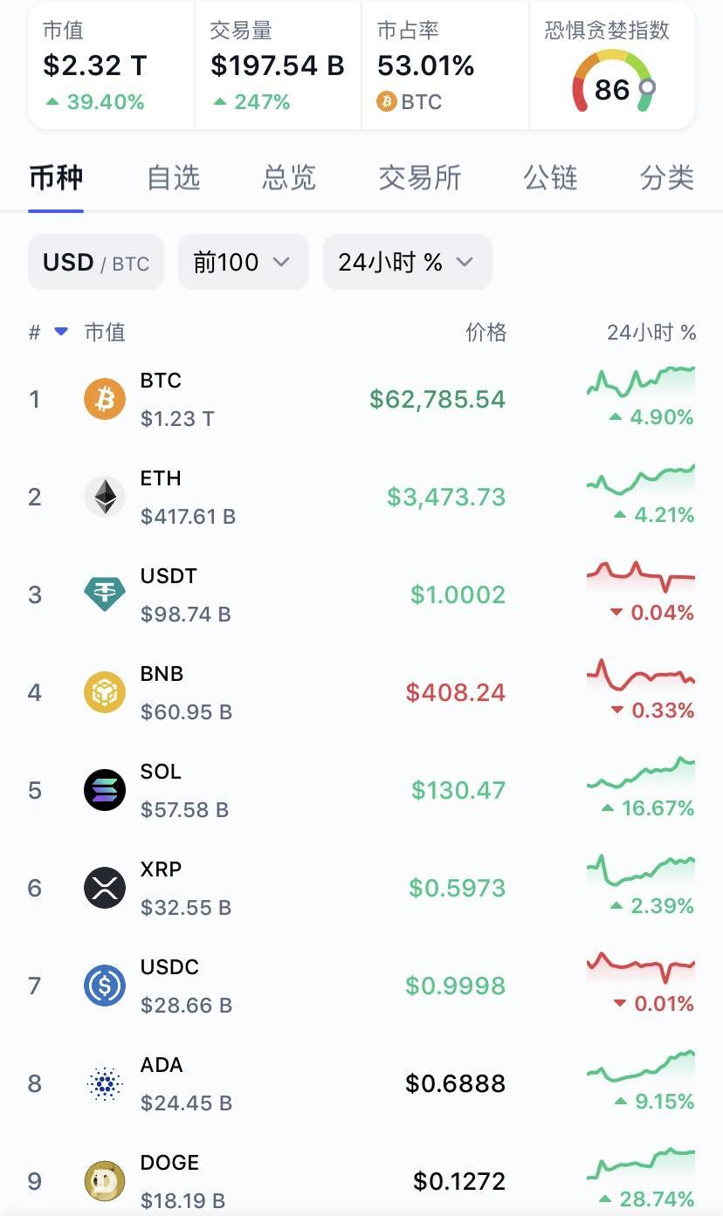723x1216 pixels.
Task: Go to the 公链 tab
Action: coord(550,178)
